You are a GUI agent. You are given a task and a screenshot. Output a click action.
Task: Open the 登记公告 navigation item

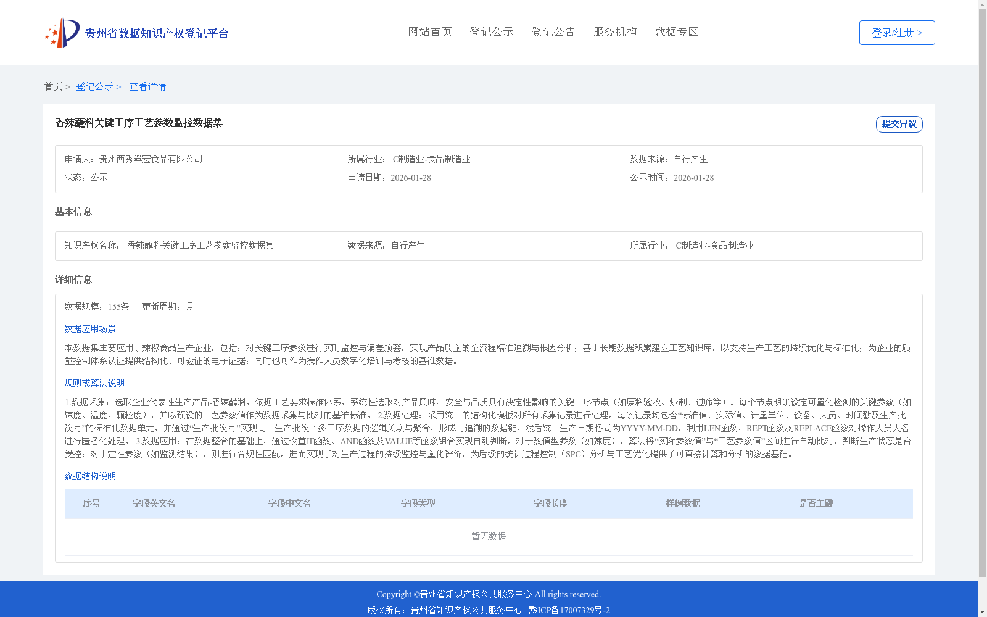[553, 31]
